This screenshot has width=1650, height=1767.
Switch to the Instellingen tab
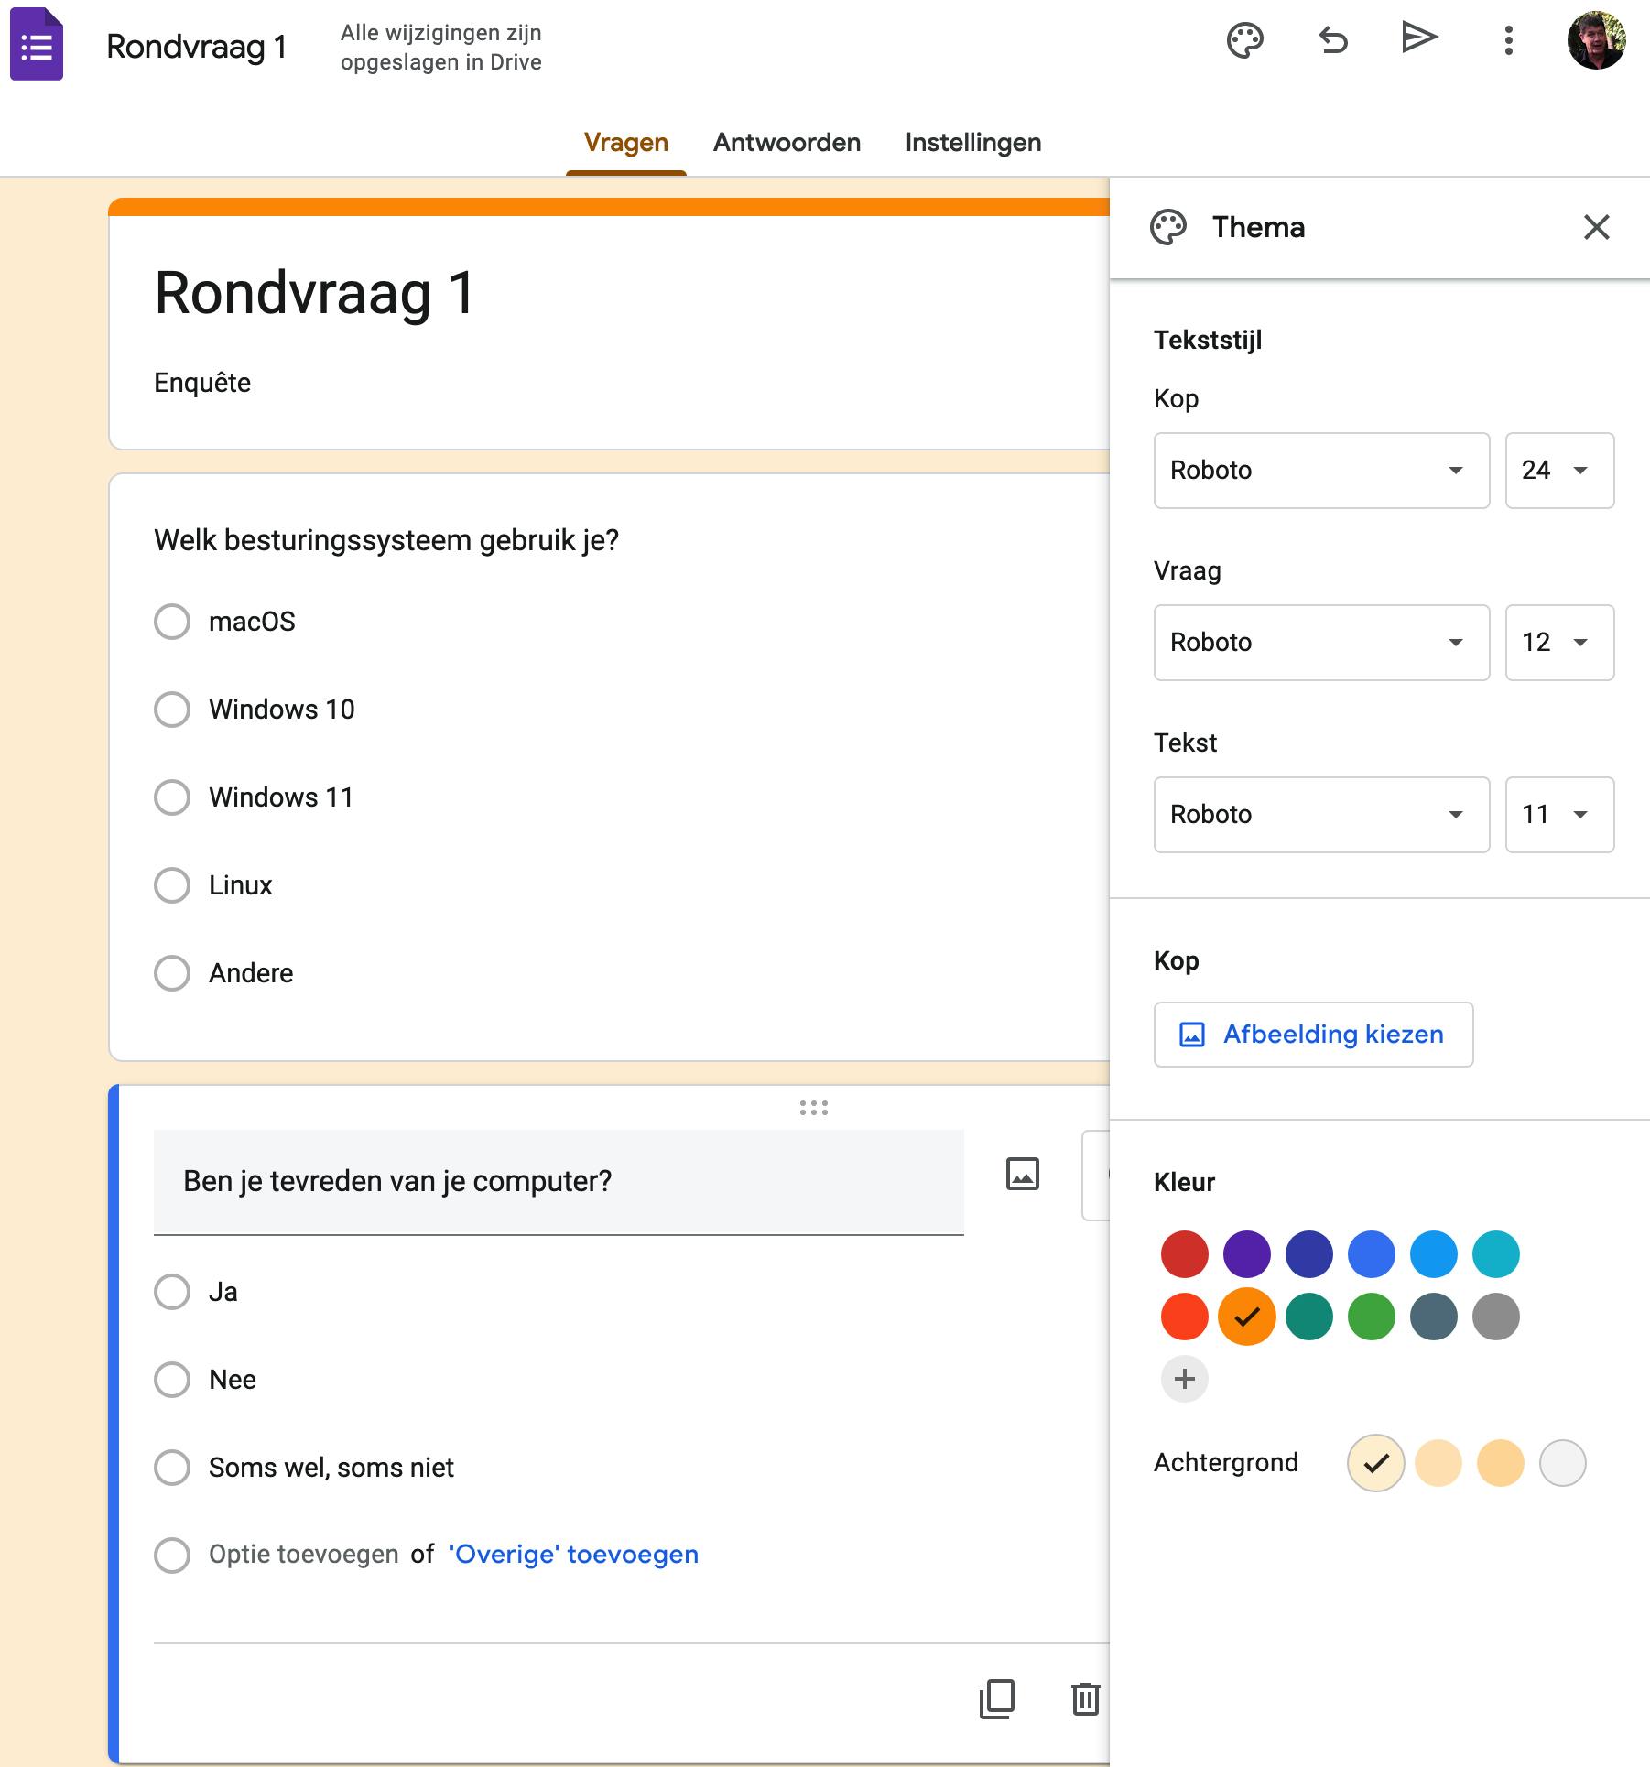click(972, 143)
